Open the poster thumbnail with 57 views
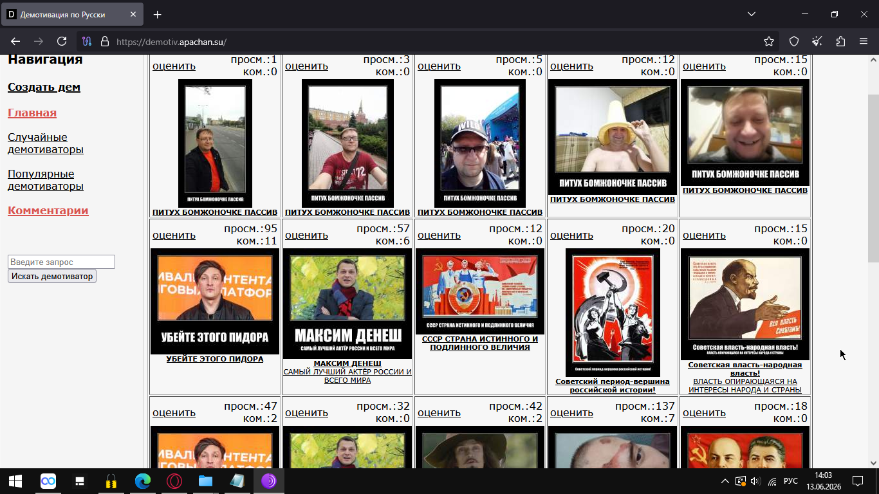The width and height of the screenshot is (879, 494). click(x=347, y=304)
